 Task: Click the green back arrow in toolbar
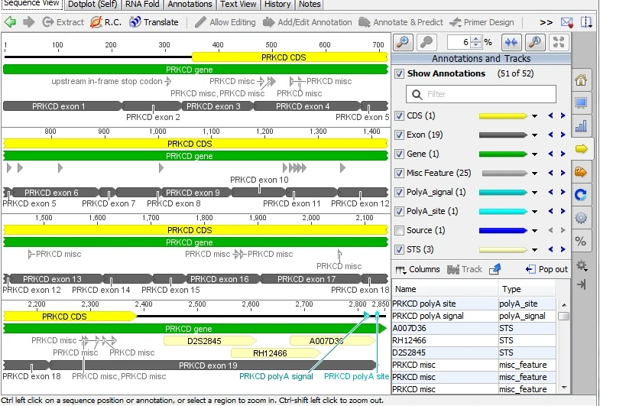click(x=10, y=22)
